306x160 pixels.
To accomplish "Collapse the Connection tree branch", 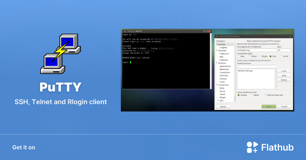I will click(x=217, y=85).
